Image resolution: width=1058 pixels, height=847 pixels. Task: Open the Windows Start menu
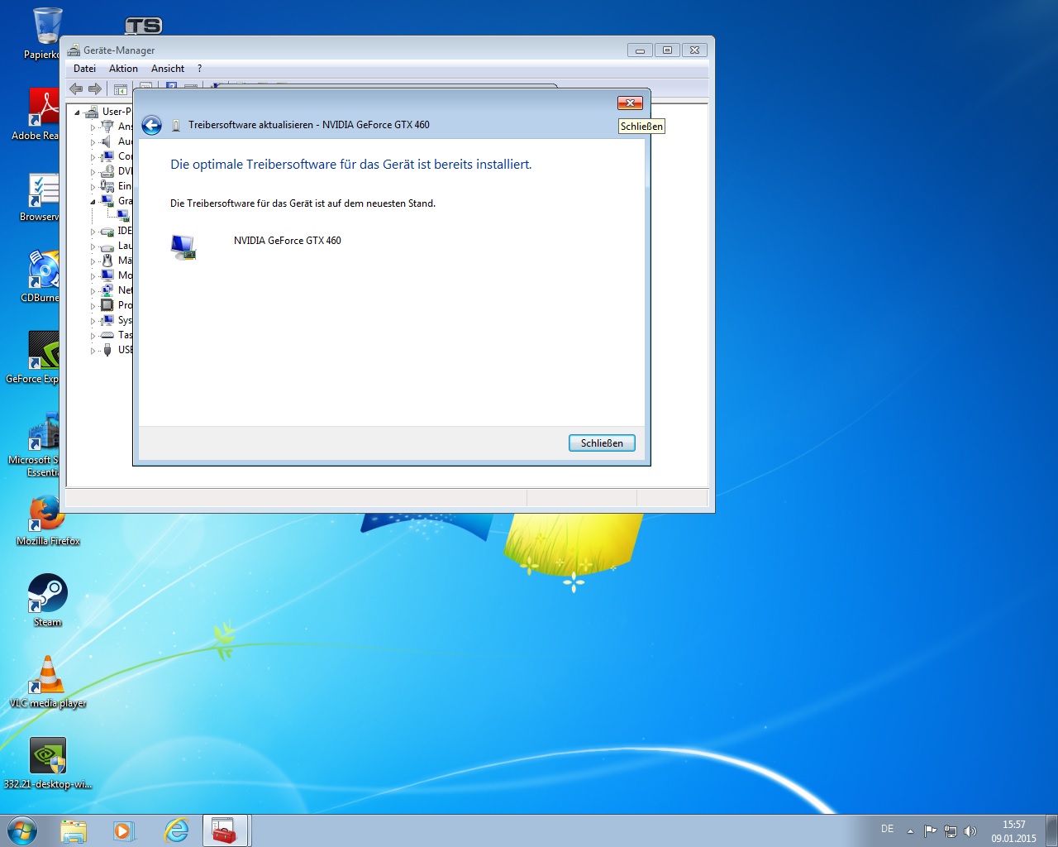click(22, 830)
